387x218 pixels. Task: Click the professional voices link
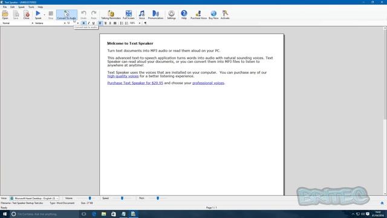208,83
